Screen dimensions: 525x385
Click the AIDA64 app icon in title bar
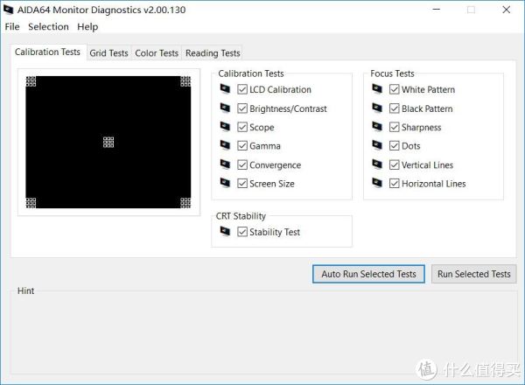click(x=9, y=10)
